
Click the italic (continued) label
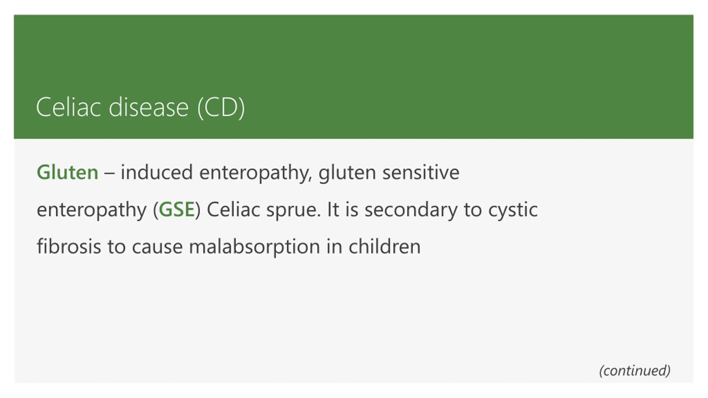point(635,371)
